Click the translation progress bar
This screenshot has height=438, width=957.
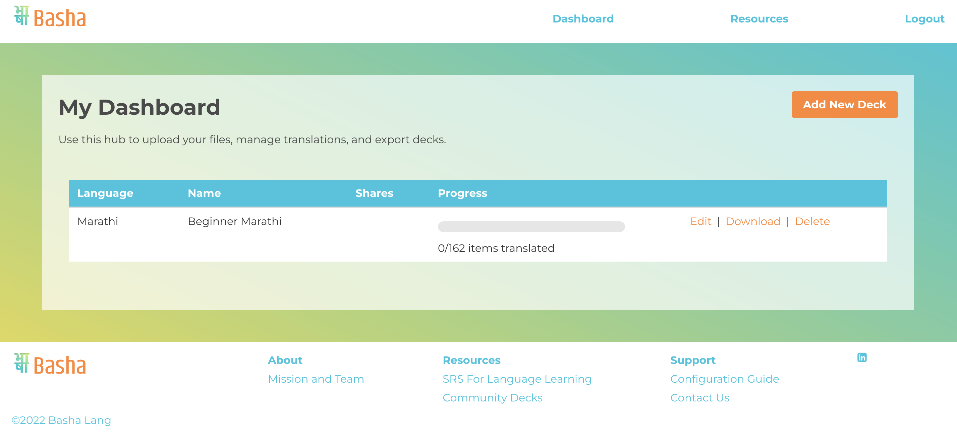click(531, 227)
